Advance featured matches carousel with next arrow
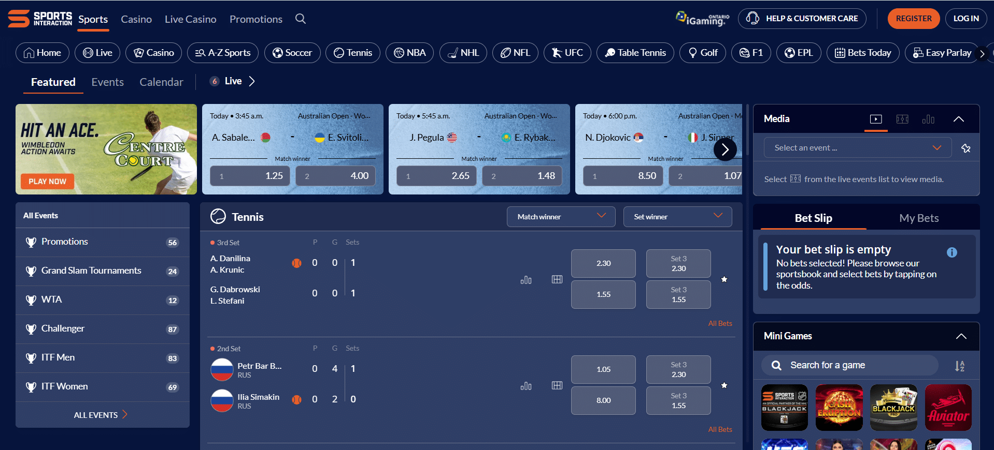Image resolution: width=994 pixels, height=450 pixels. click(725, 150)
